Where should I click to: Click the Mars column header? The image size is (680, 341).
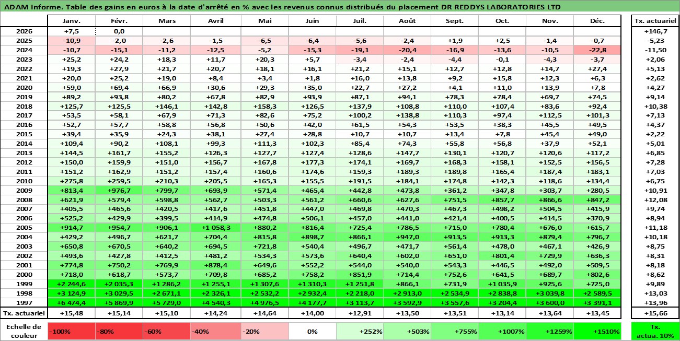(167, 21)
